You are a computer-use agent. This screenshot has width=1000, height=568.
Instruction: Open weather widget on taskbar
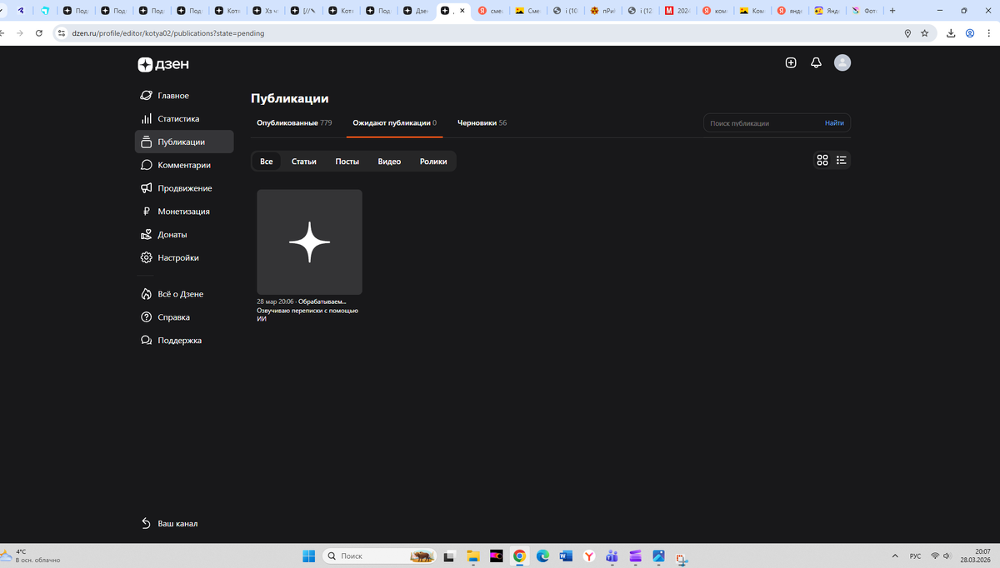pos(31,556)
